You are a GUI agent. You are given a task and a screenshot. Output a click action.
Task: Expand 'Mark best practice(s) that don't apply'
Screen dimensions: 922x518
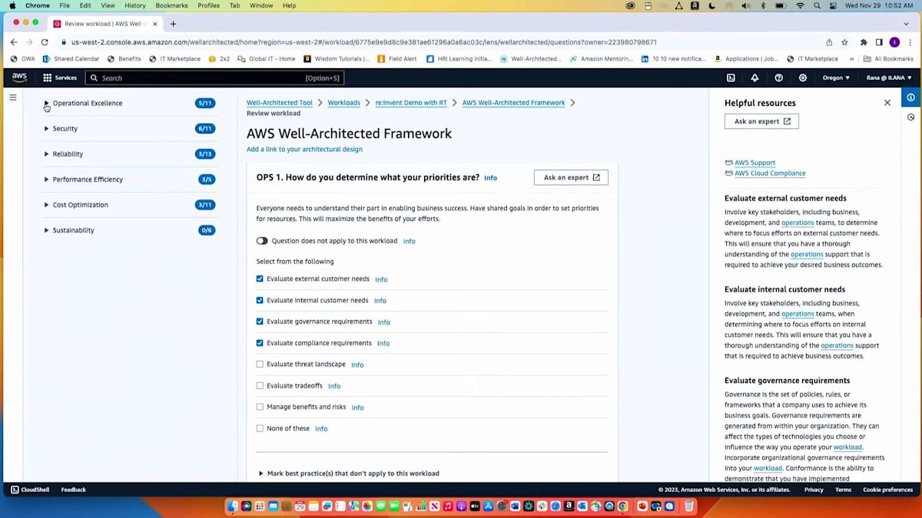coord(349,473)
